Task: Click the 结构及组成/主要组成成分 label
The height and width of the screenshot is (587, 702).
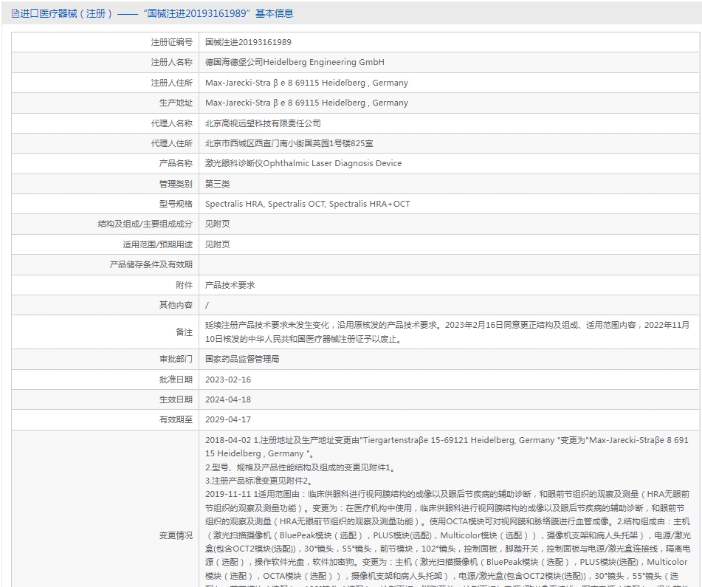Action: (145, 224)
